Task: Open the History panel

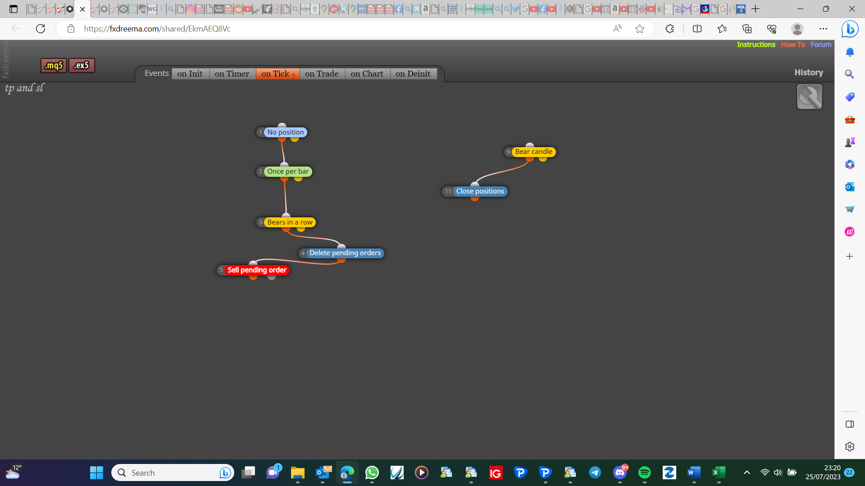Action: tap(809, 72)
